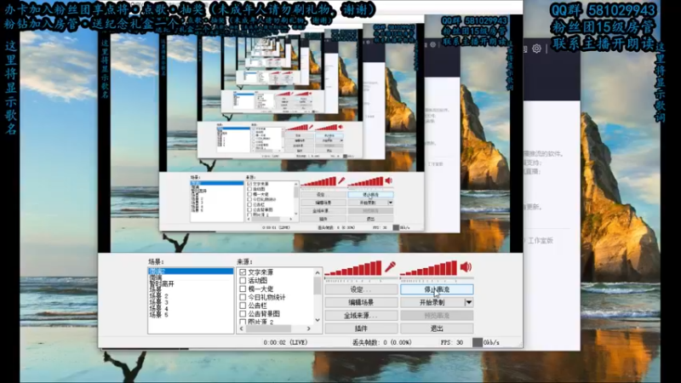Select the scene directly above 暂时离开
This screenshot has width=681, height=383.
pos(156,277)
